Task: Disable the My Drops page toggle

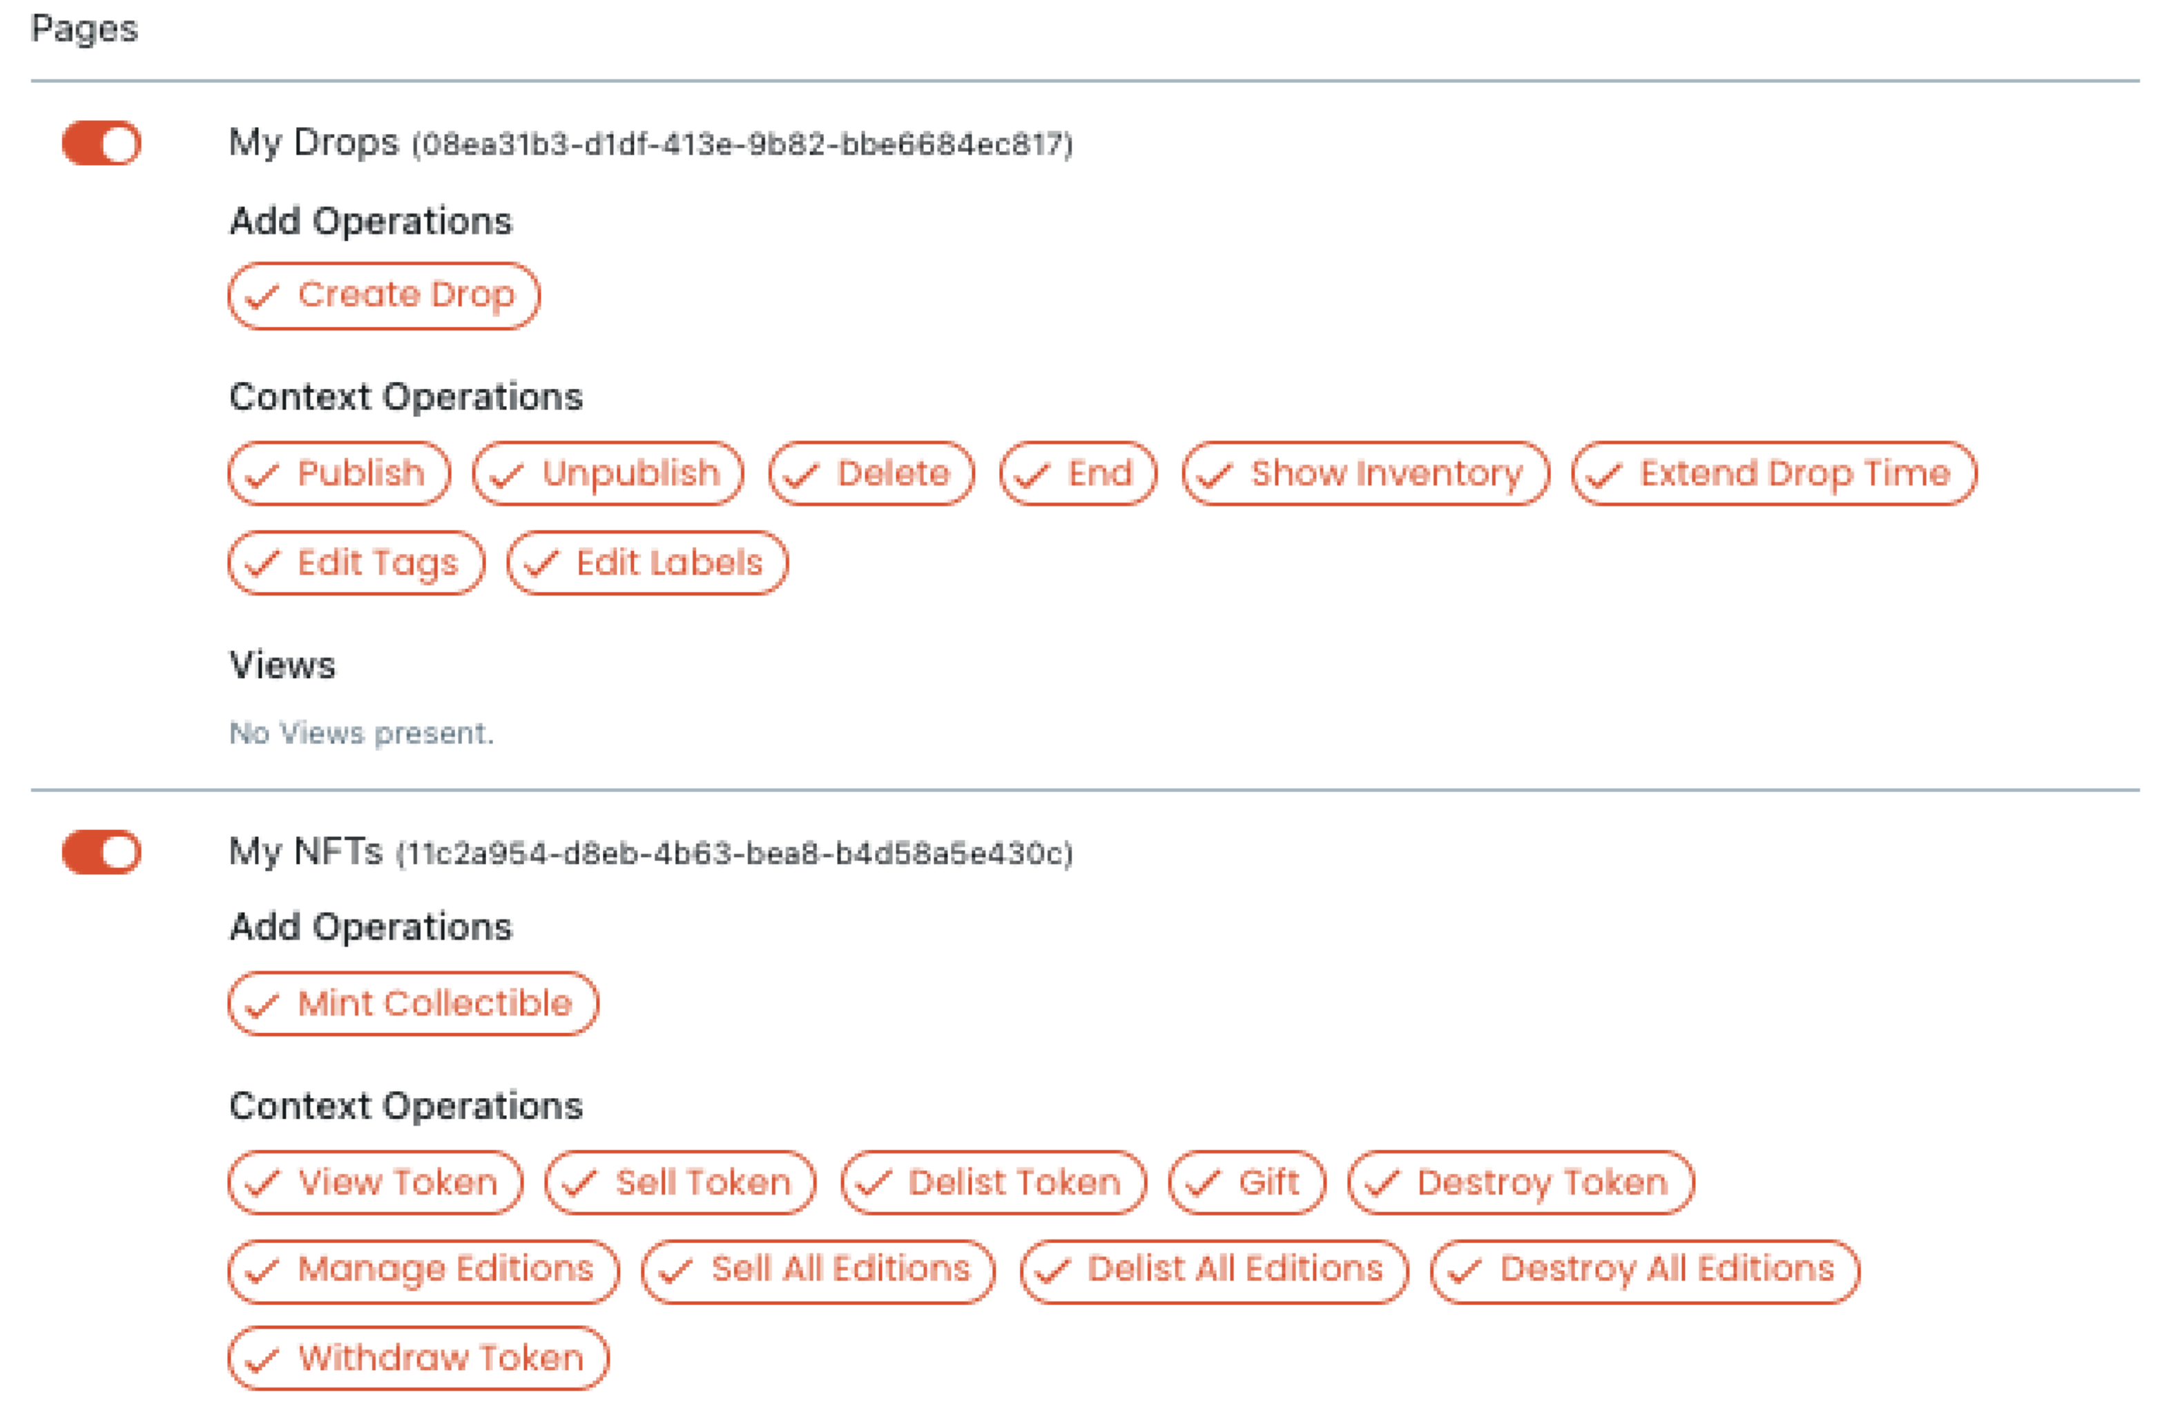Action: pos(102,143)
